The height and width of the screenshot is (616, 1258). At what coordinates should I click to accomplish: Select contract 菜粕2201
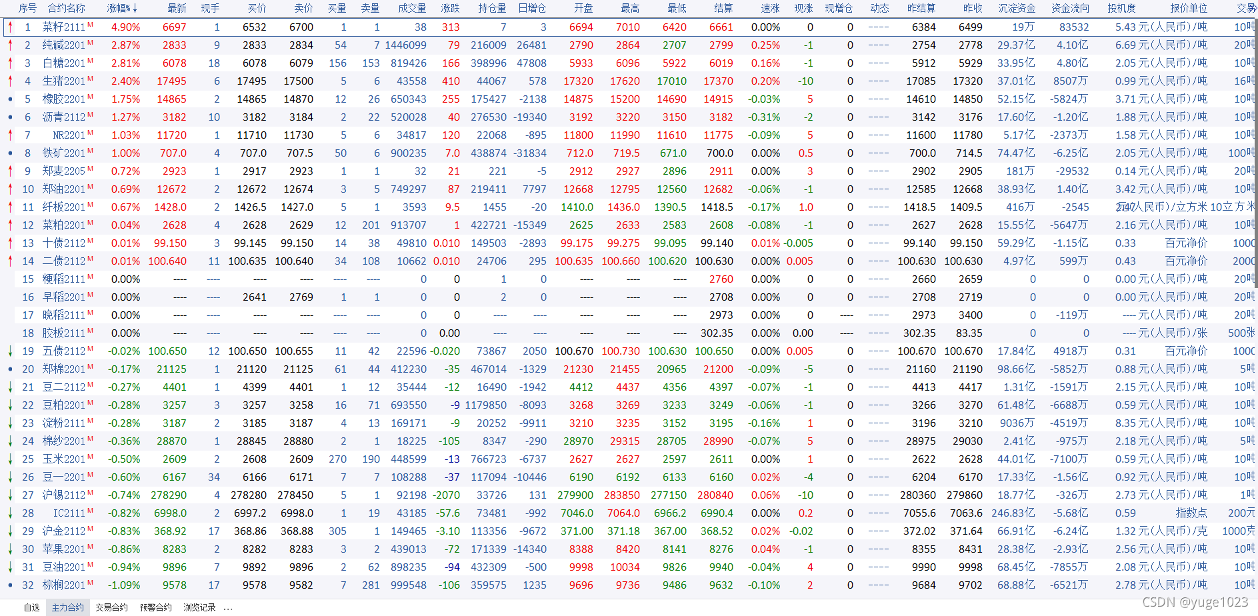tap(64, 225)
